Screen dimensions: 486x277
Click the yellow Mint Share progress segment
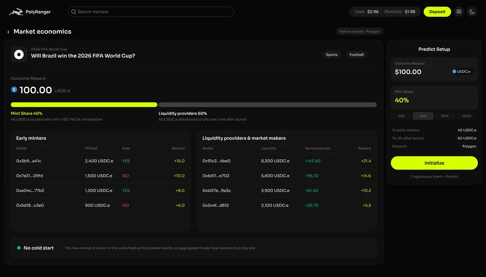pyautogui.click(x=84, y=105)
